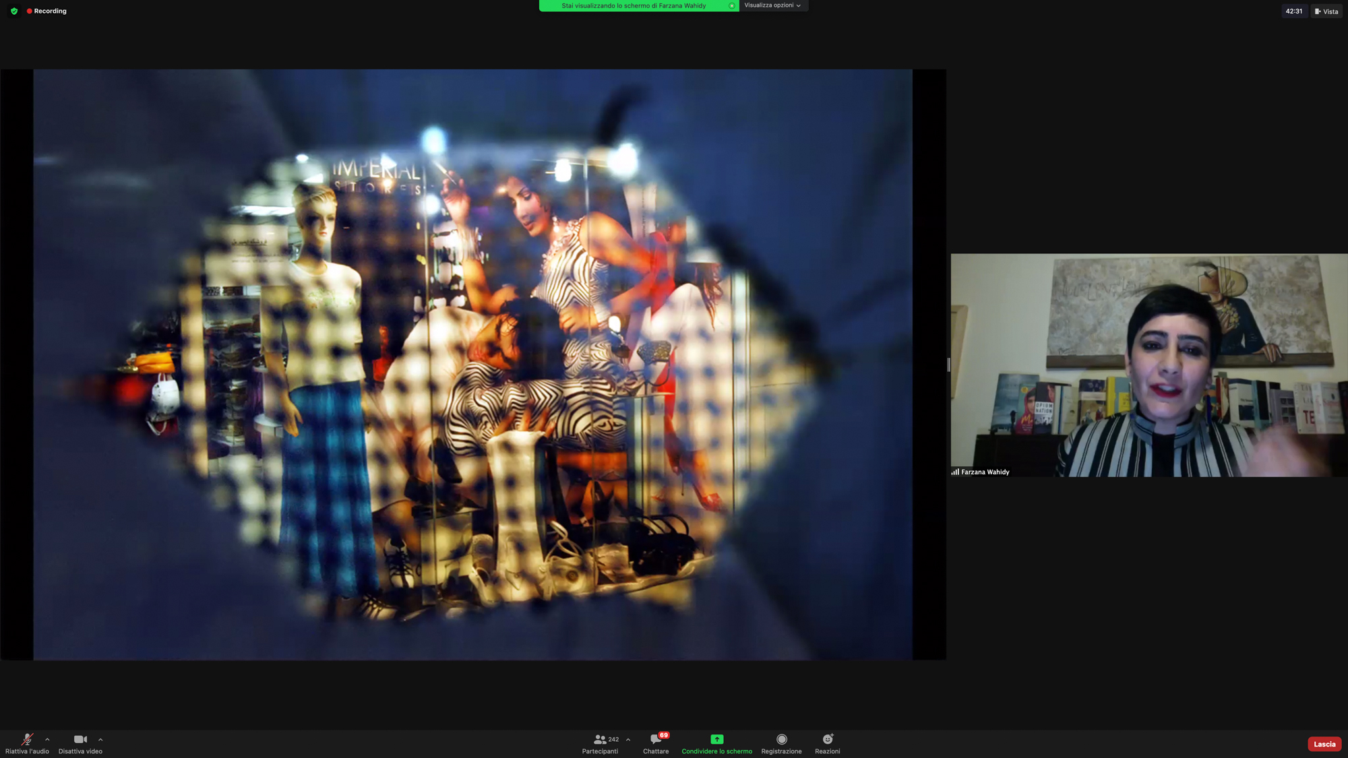Open the Chattare chat panel
The width and height of the screenshot is (1348, 758).
tap(656, 744)
